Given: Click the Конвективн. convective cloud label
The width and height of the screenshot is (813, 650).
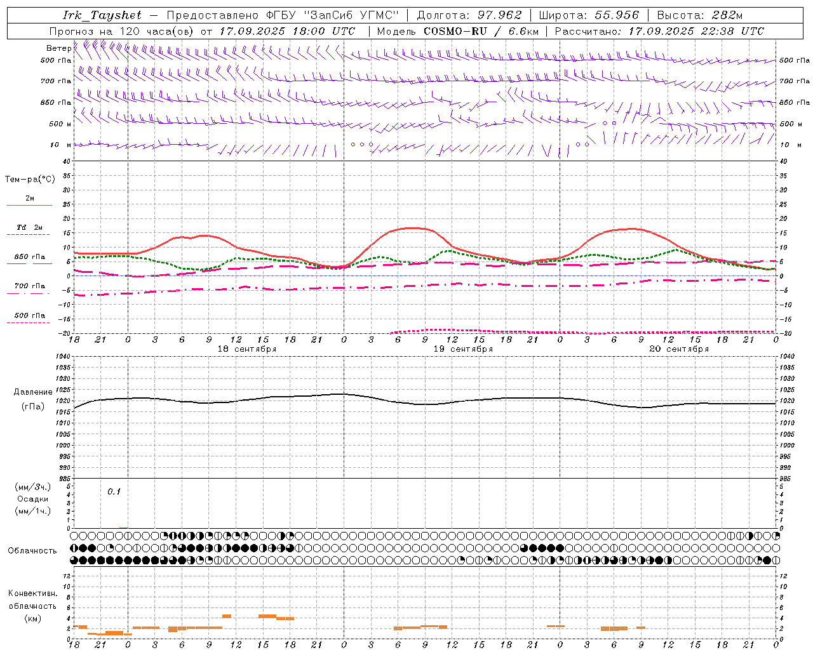Looking at the screenshot, I should click(x=33, y=594).
